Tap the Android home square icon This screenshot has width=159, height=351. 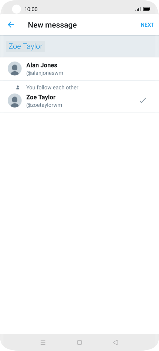(79, 342)
